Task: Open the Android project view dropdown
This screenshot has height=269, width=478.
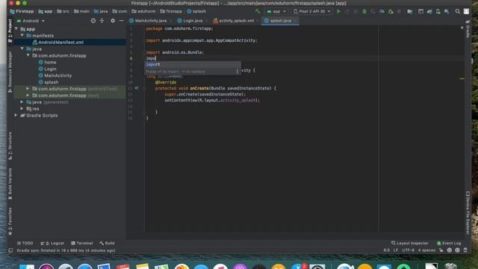Action: [31, 21]
